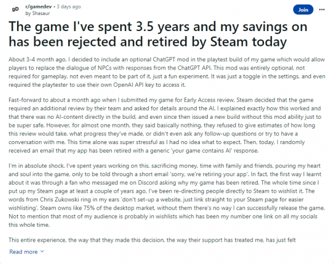334x264 pixels.
Task: Click the paragraph starting 'I'm in absolute shock'
Action: tap(167, 195)
